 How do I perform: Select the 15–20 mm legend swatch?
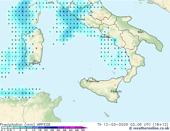[42, 128]
